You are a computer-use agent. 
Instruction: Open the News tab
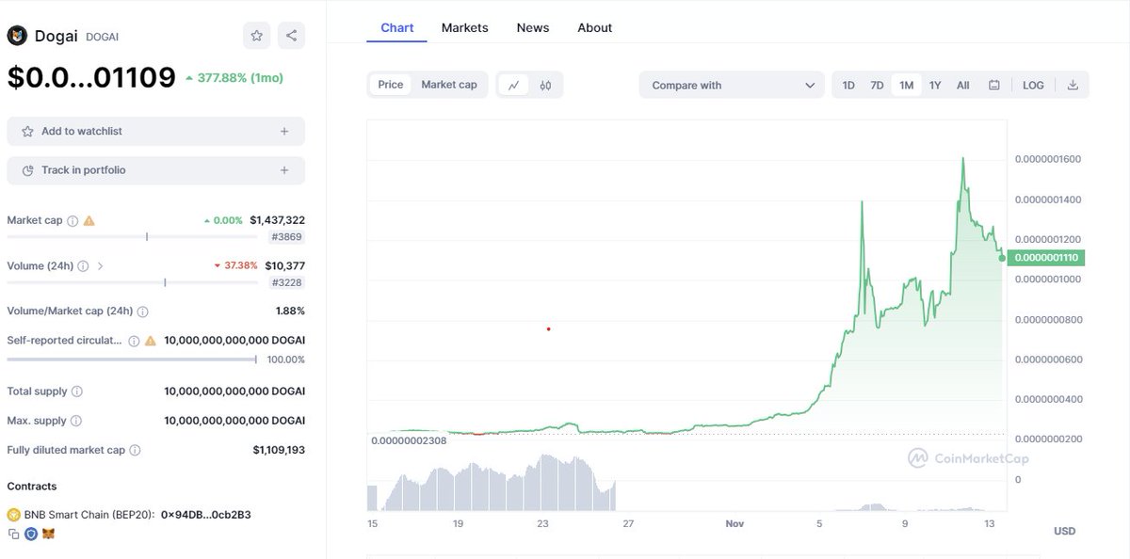533,27
